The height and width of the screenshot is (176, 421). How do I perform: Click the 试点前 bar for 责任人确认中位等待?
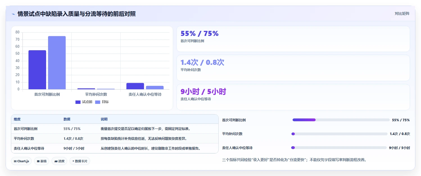(135, 86)
